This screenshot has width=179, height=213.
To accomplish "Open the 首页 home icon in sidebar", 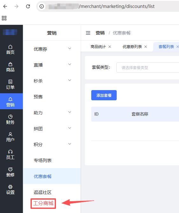I will [10, 47].
